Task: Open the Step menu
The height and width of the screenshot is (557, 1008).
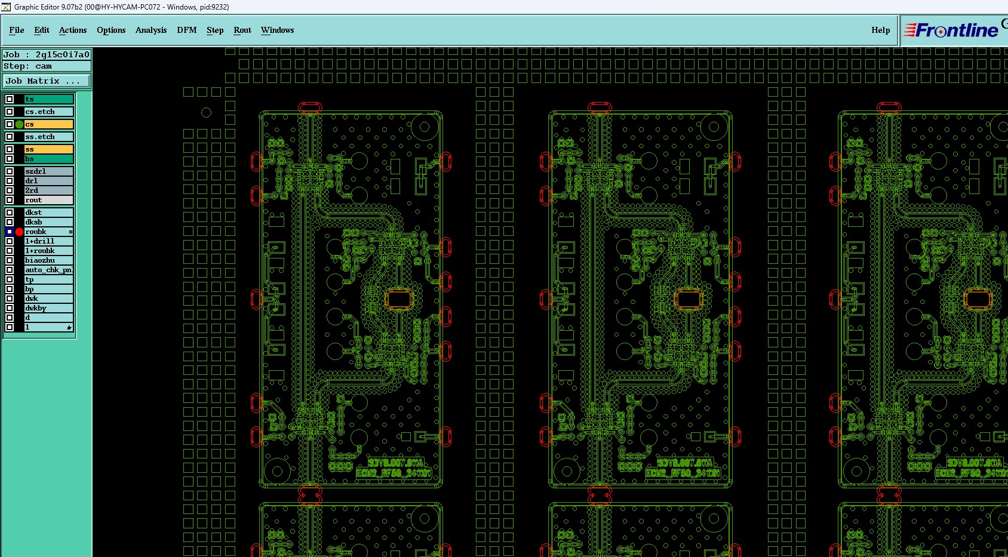Action: tap(215, 30)
